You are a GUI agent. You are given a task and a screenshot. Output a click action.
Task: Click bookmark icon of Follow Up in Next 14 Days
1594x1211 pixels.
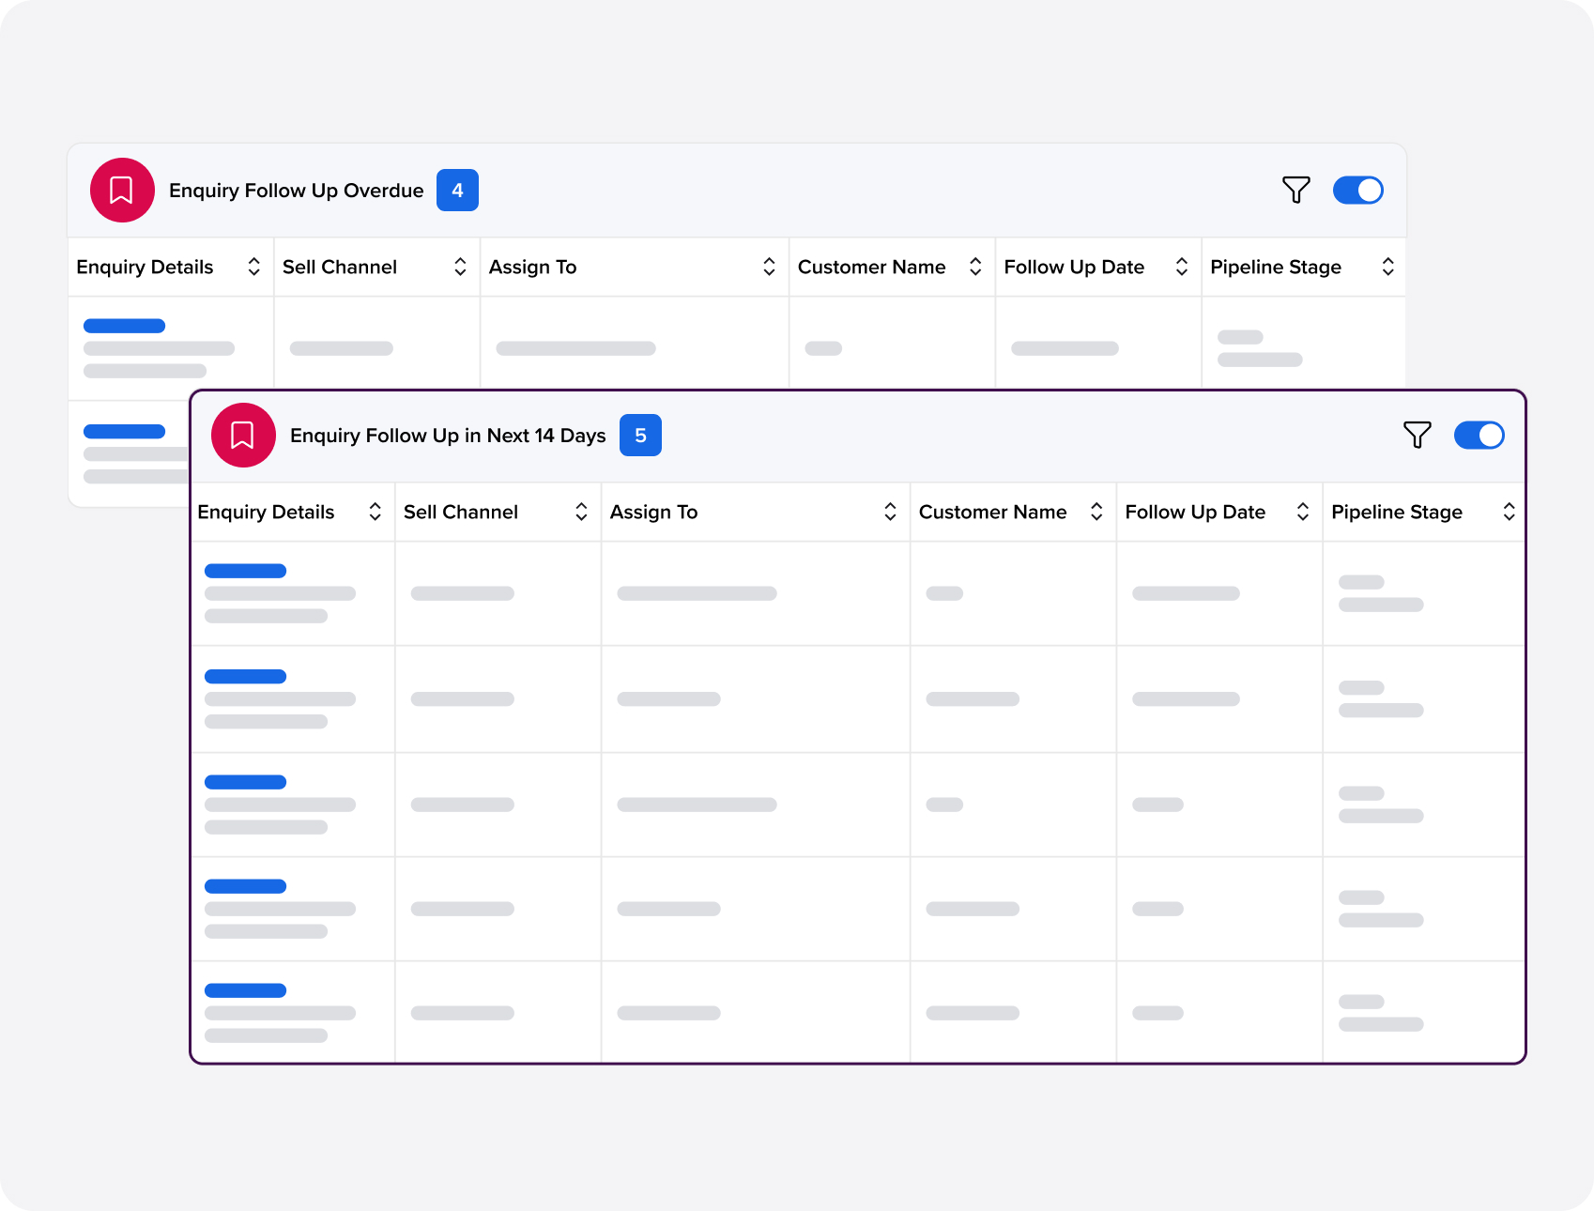tap(243, 436)
